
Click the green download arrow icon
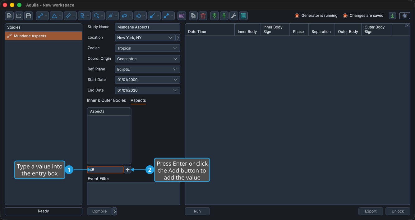[x=393, y=16]
